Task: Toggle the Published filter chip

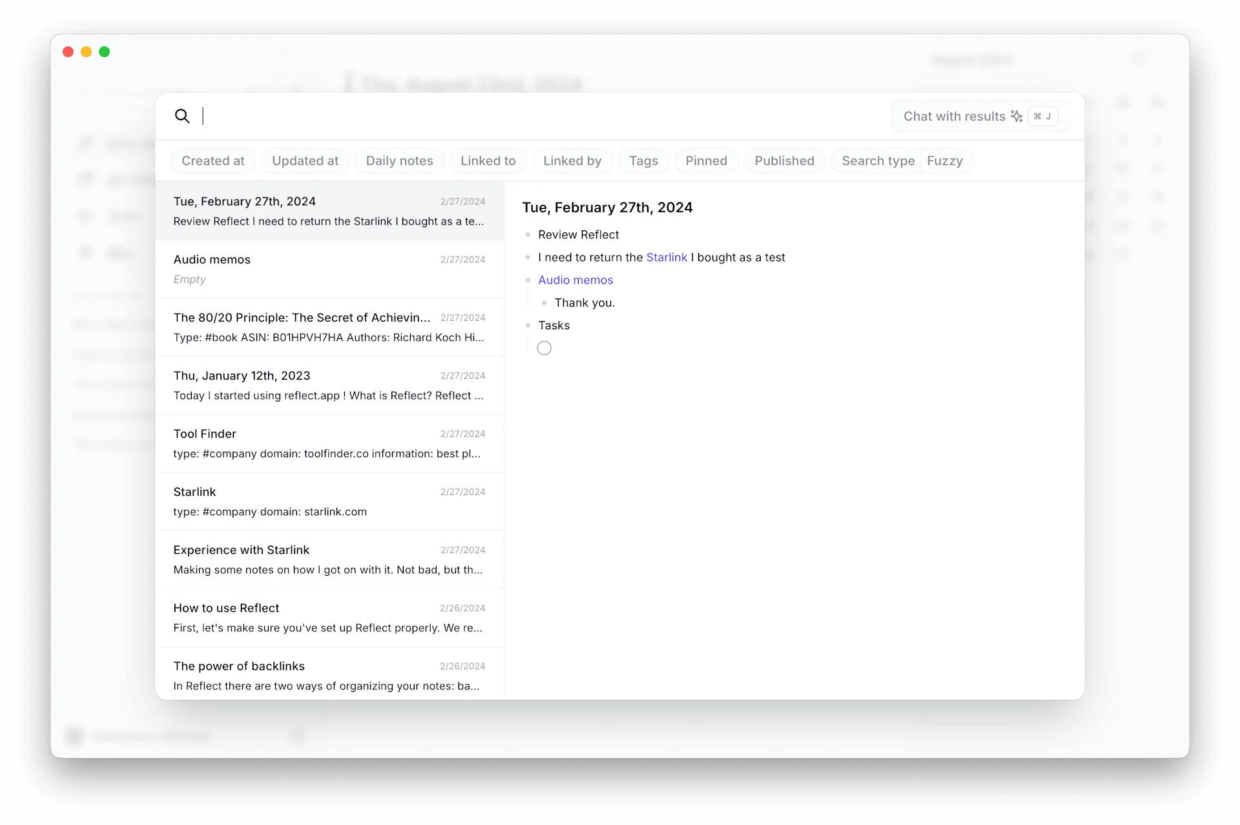Action: click(784, 161)
